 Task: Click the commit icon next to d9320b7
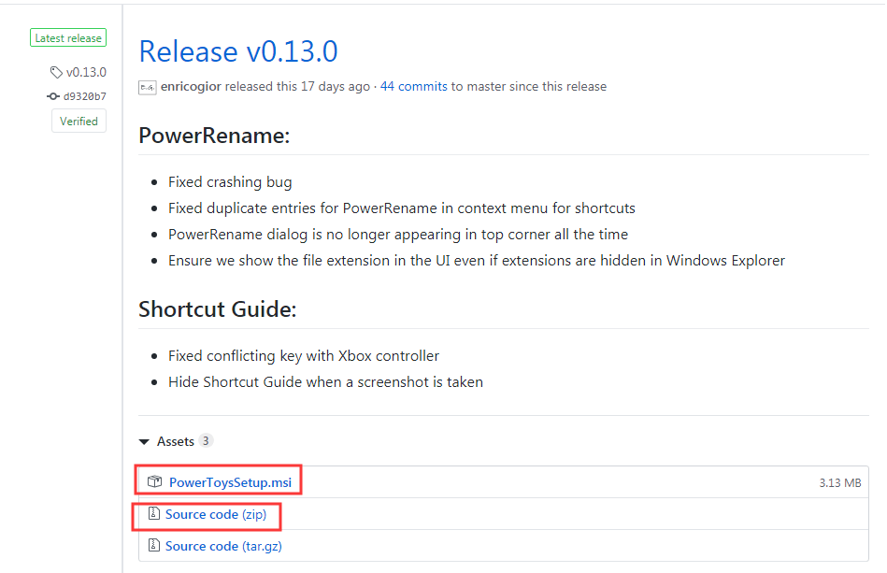pyautogui.click(x=53, y=96)
